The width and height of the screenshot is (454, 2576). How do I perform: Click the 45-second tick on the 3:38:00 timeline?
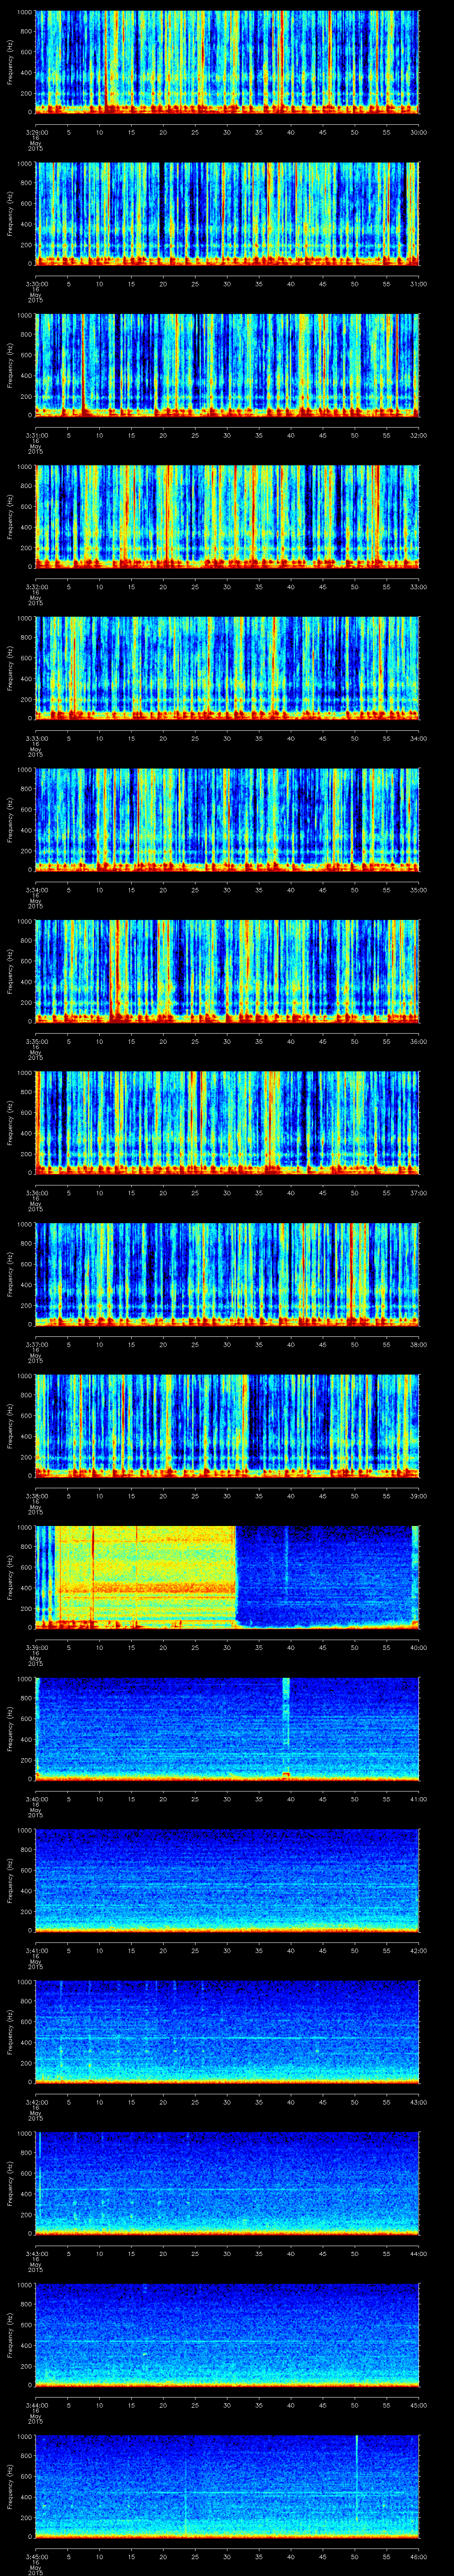tap(322, 1496)
